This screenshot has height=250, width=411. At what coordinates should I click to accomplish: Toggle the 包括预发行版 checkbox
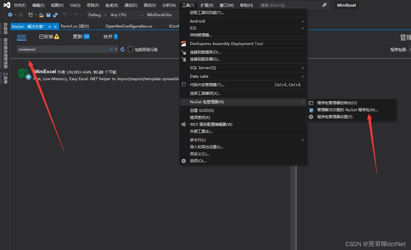coord(130,49)
